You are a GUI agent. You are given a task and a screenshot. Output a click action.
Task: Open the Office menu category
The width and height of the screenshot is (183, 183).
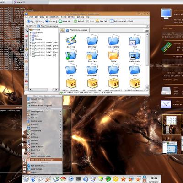pyautogui.click(x=44, y=134)
